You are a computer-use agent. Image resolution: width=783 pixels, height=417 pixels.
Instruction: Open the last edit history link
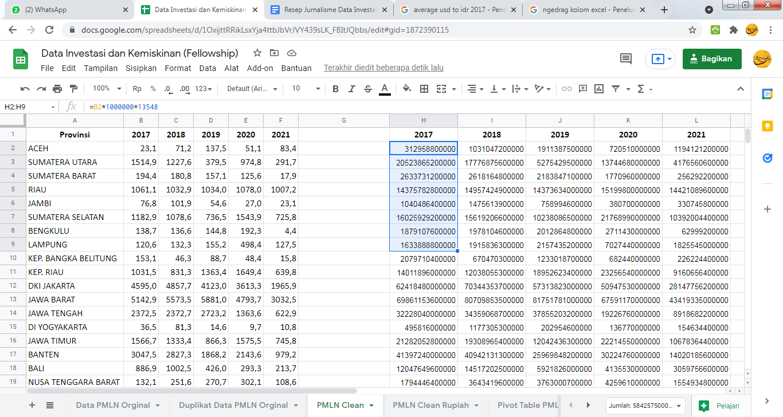pos(383,68)
